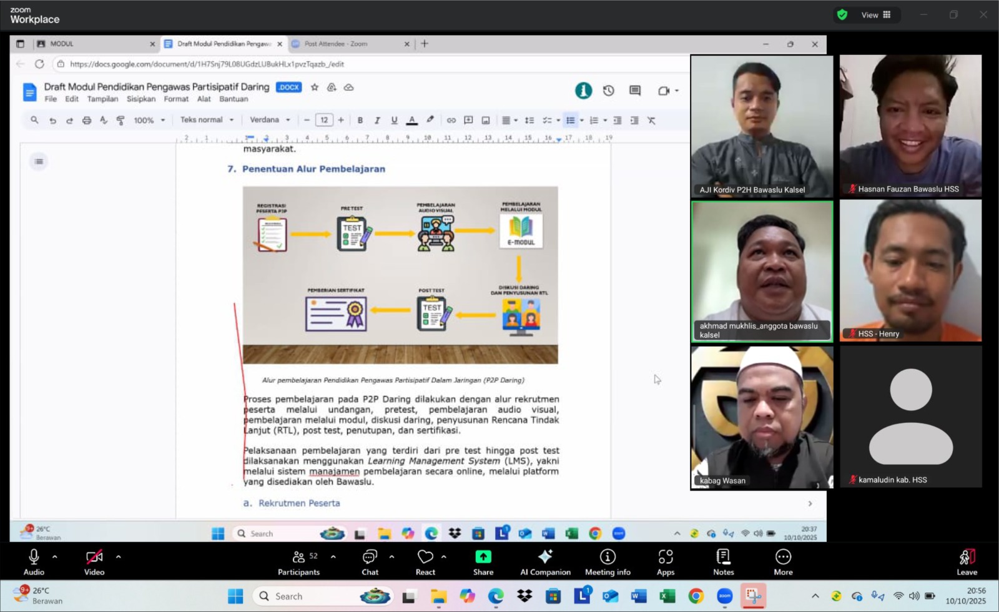Click the More options icon
This screenshot has width=999, height=612.
pos(783,561)
